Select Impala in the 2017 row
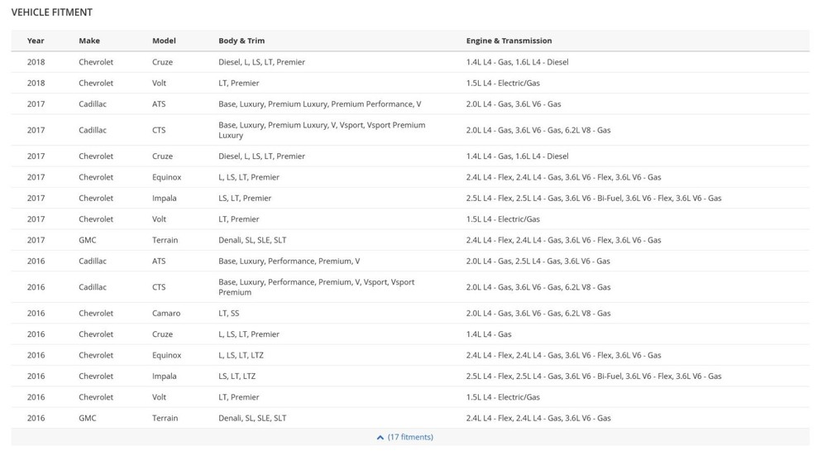The image size is (827, 456). tap(165, 198)
